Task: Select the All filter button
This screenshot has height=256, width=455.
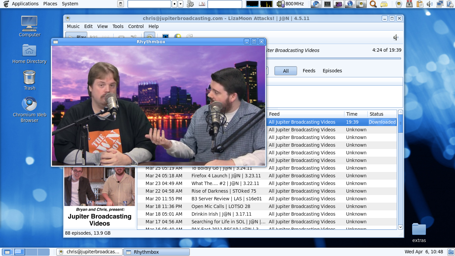Action: tap(286, 71)
